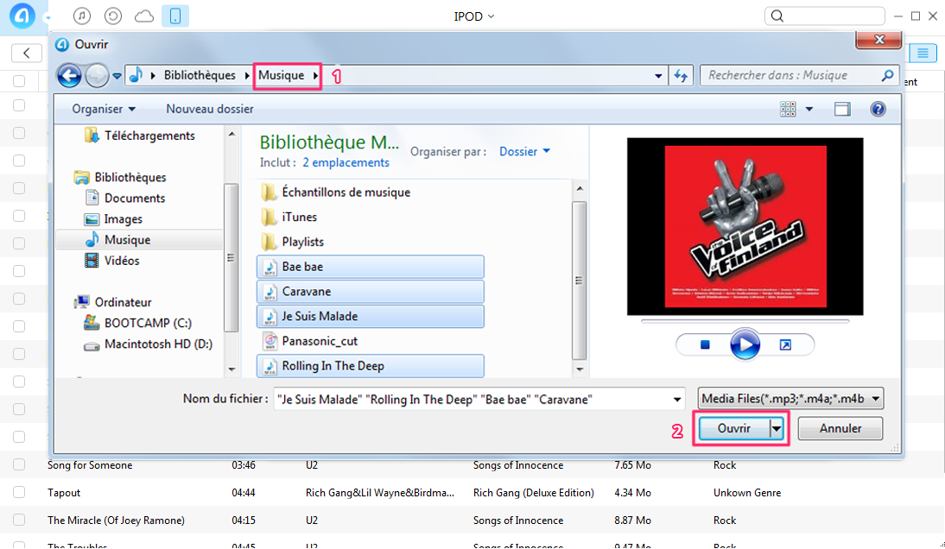Open the address bar history dropdown
This screenshot has width=945, height=549.
point(658,76)
